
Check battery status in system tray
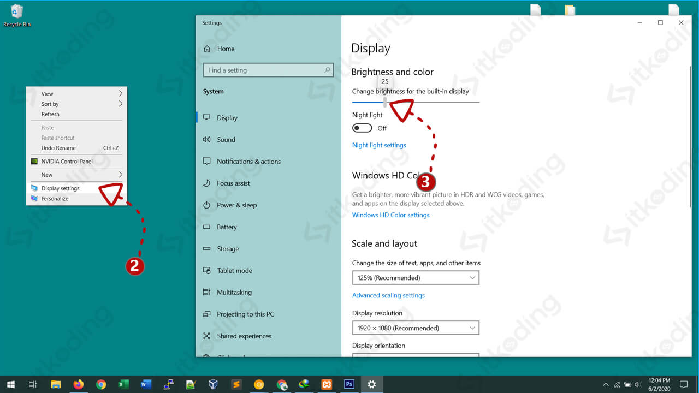[627, 384]
